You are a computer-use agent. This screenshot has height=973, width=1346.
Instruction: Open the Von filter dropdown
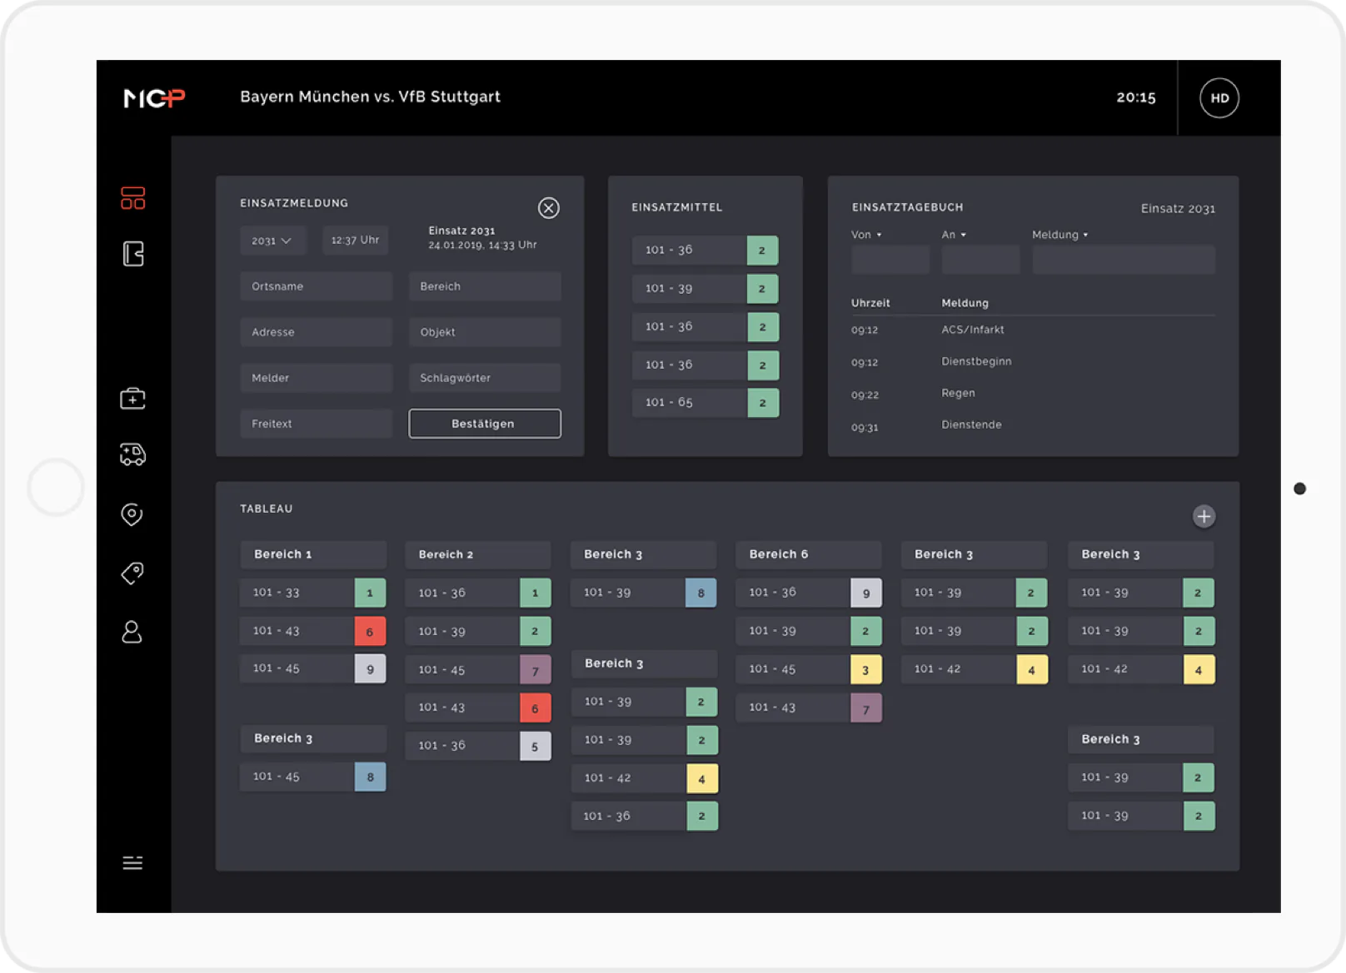[866, 235]
